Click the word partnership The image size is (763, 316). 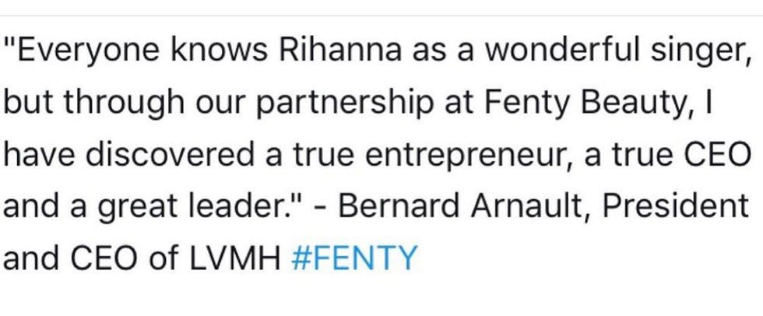344,104
